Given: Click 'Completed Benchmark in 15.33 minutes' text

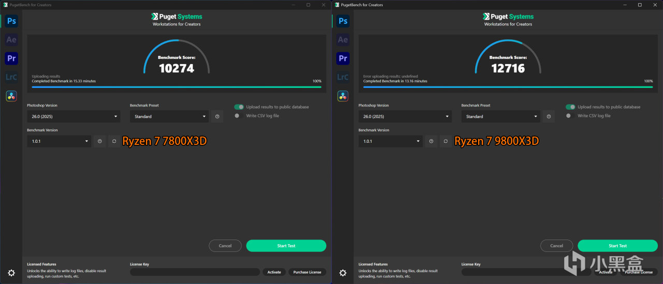Looking at the screenshot, I should click(64, 81).
